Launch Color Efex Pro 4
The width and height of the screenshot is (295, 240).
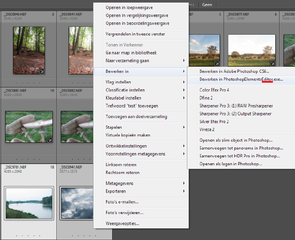point(242,90)
